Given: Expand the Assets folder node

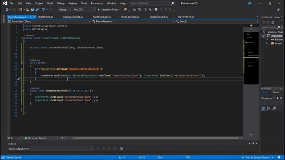Looking at the screenshot, I should 267,44.
